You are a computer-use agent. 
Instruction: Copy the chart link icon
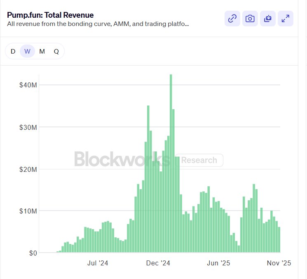click(232, 19)
